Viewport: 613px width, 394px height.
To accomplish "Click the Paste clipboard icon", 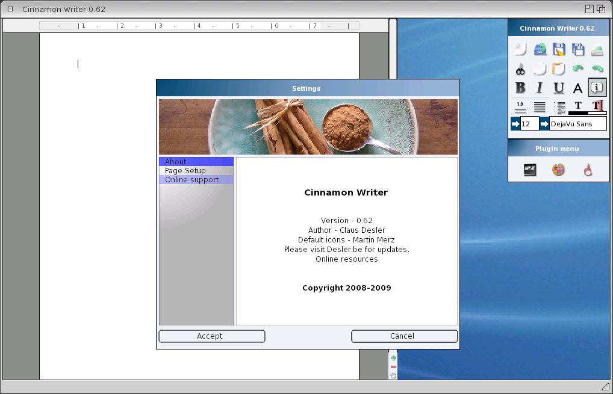I will click(559, 69).
